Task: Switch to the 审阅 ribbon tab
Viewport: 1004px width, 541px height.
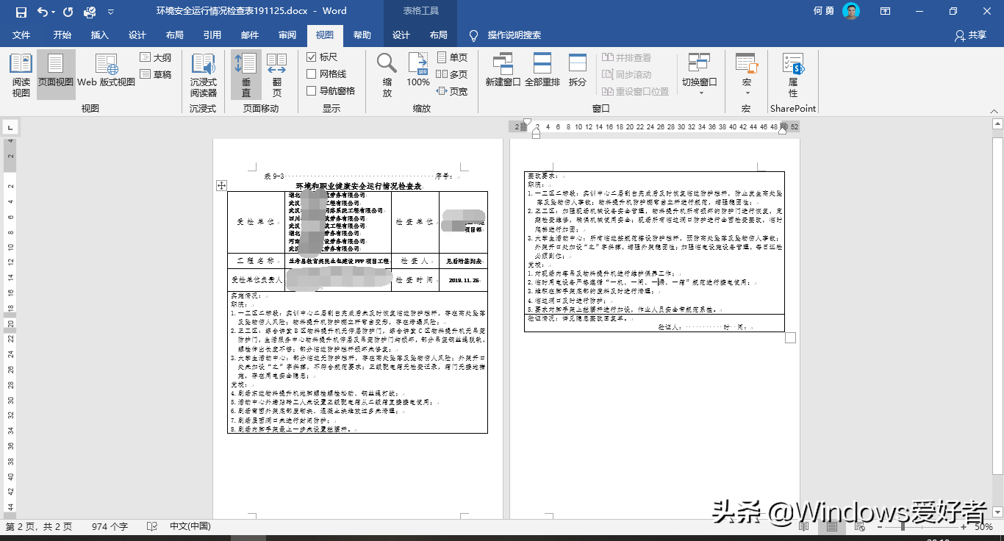Action: click(x=288, y=35)
